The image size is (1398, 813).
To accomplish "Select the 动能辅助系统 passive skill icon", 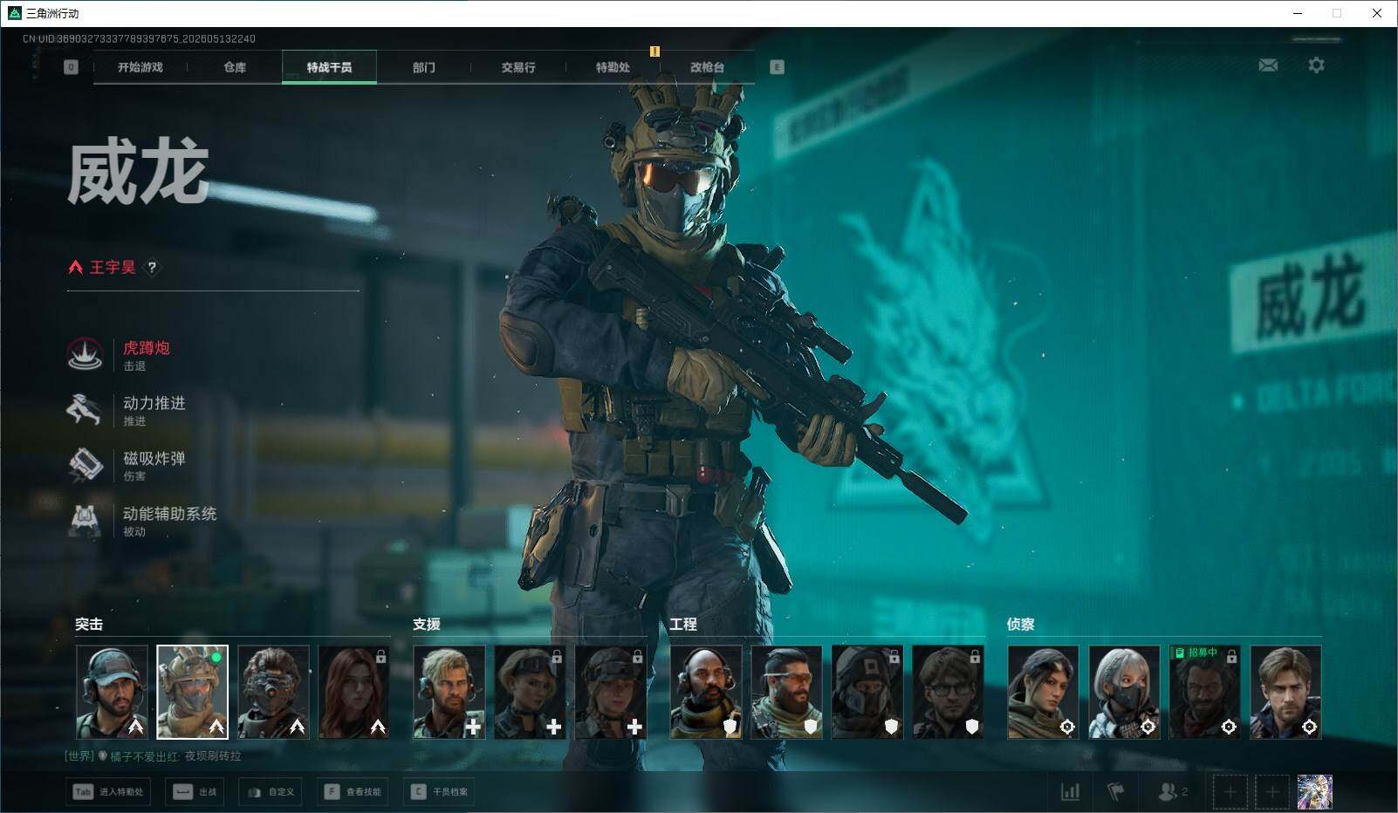I will pyautogui.click(x=86, y=520).
